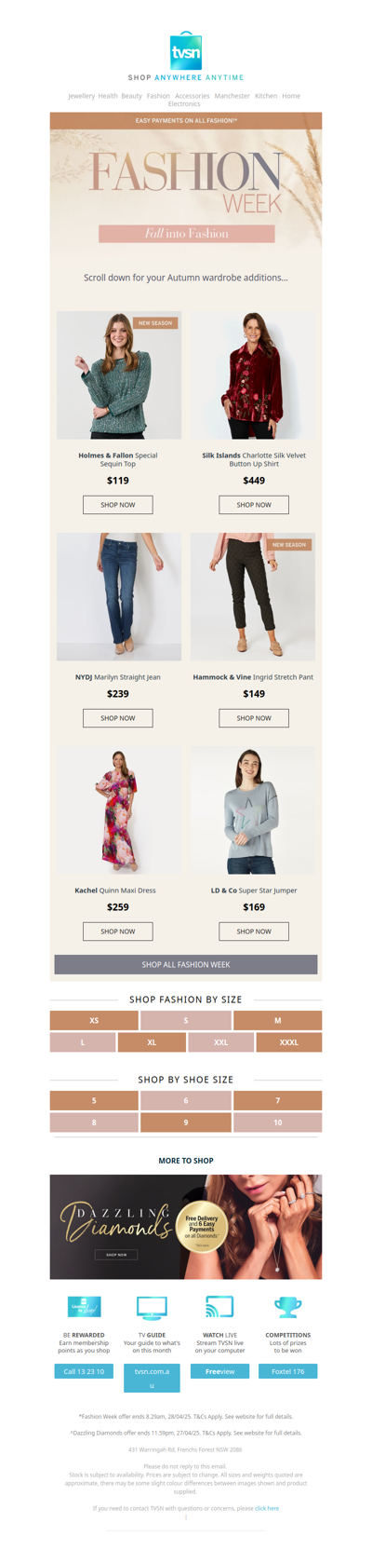
Task: Click the TVSN shopping bag logo
Action: point(186,50)
